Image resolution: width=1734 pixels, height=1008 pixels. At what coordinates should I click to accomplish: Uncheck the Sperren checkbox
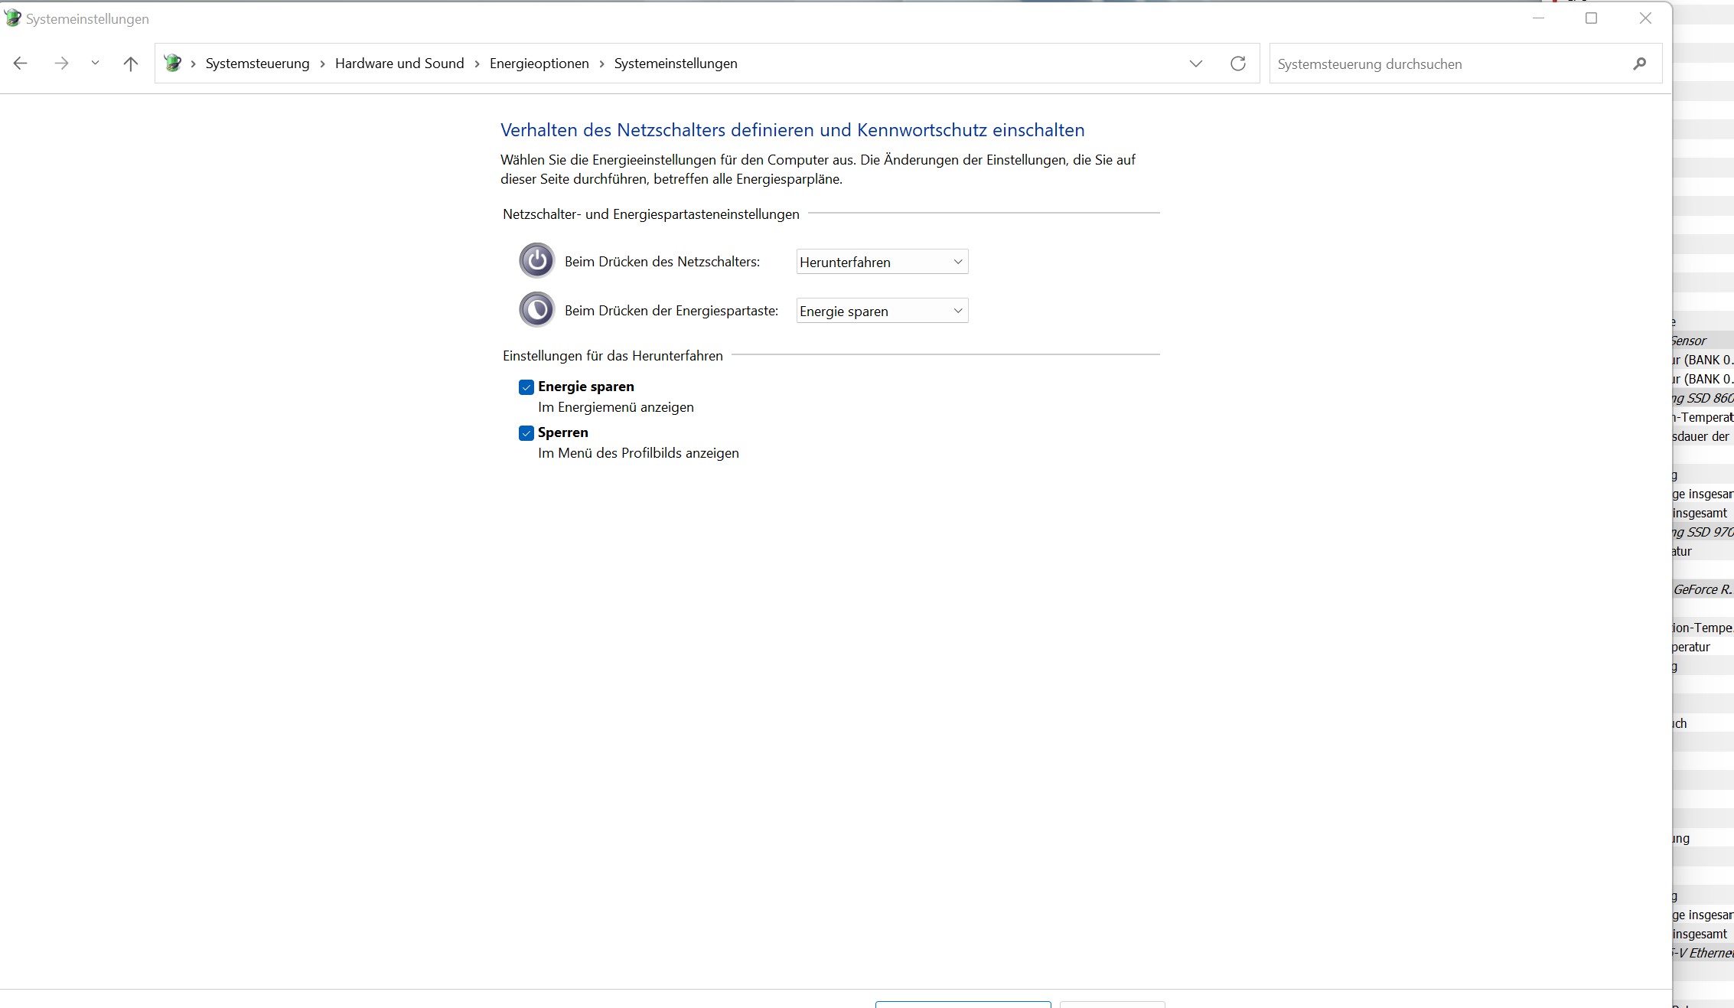pyautogui.click(x=526, y=433)
